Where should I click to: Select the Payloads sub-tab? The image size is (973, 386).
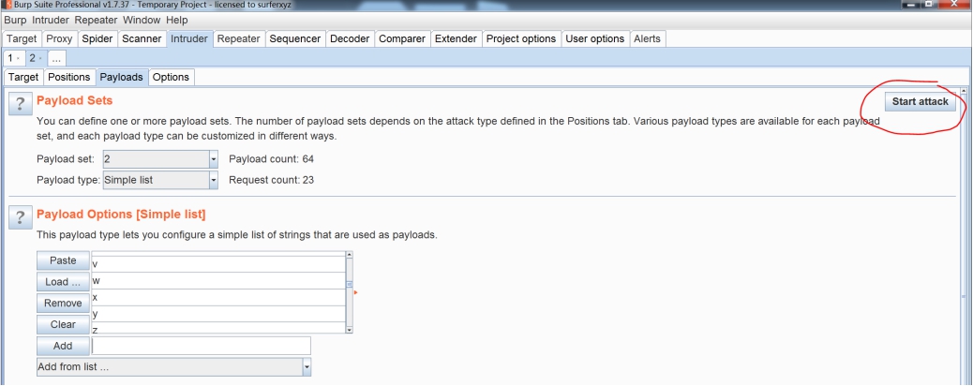click(122, 77)
